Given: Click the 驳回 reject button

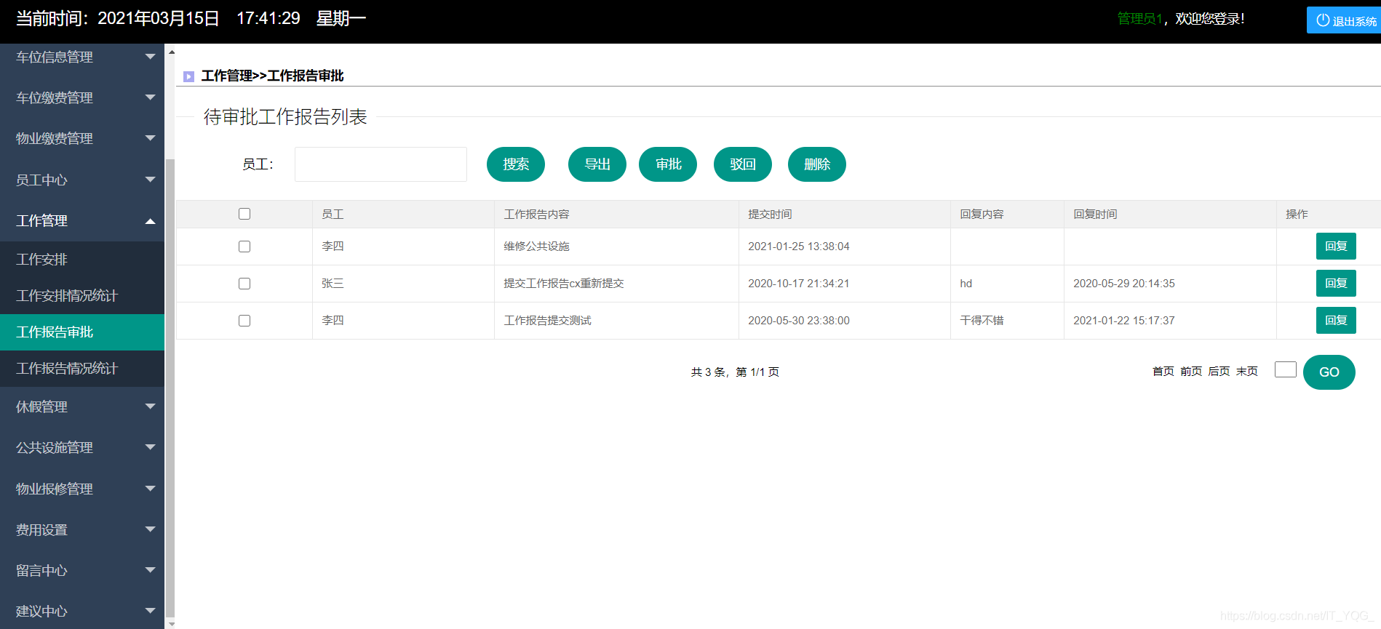Looking at the screenshot, I should (x=743, y=164).
